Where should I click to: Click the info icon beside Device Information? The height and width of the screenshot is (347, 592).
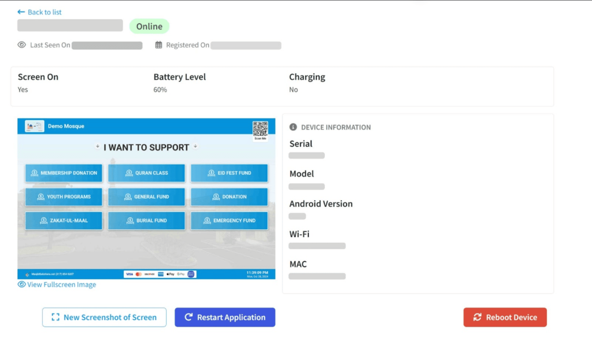(x=293, y=127)
